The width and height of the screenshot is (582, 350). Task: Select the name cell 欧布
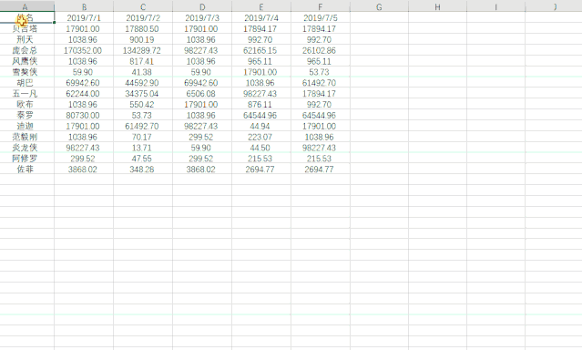coord(27,105)
